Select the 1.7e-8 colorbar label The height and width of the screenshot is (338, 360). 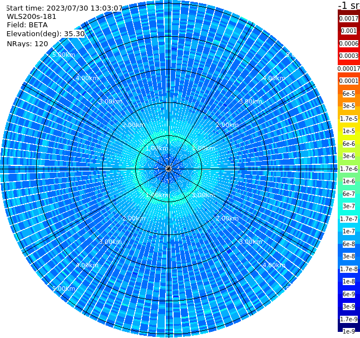point(349,269)
